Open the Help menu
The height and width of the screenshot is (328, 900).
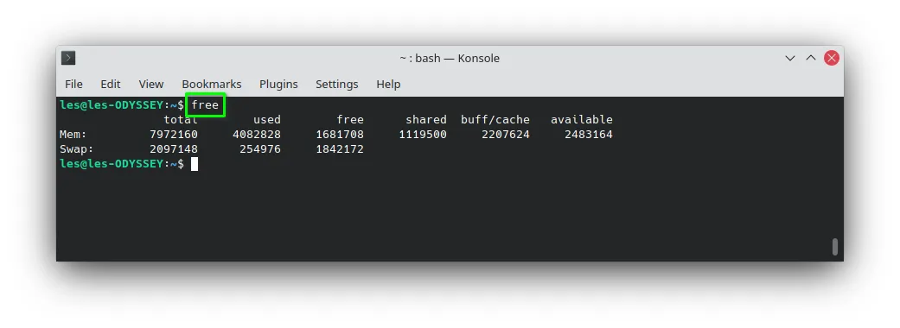388,84
